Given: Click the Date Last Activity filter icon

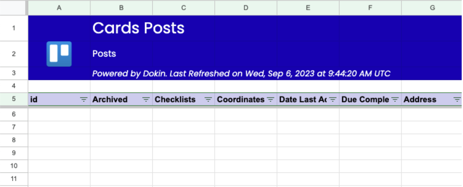Looking at the screenshot, I should click(x=333, y=100).
